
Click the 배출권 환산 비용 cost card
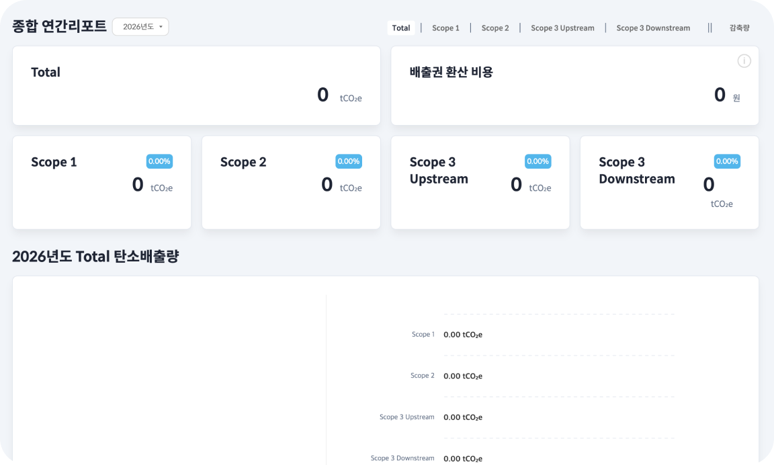pyautogui.click(x=574, y=85)
